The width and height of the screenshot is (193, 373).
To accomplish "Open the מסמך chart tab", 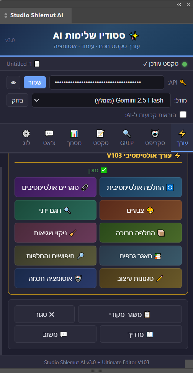I will tap(74, 138).
